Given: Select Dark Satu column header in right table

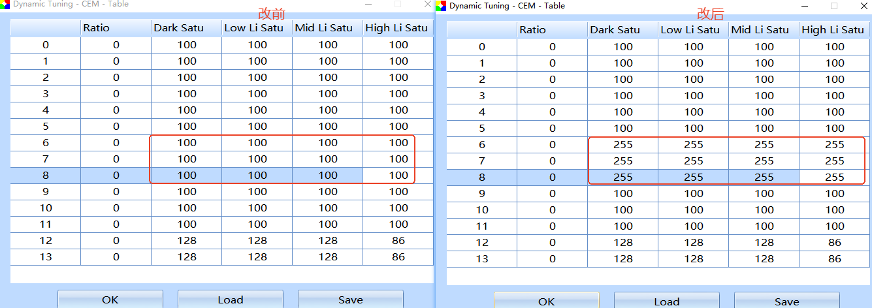Looking at the screenshot, I should (x=623, y=29).
